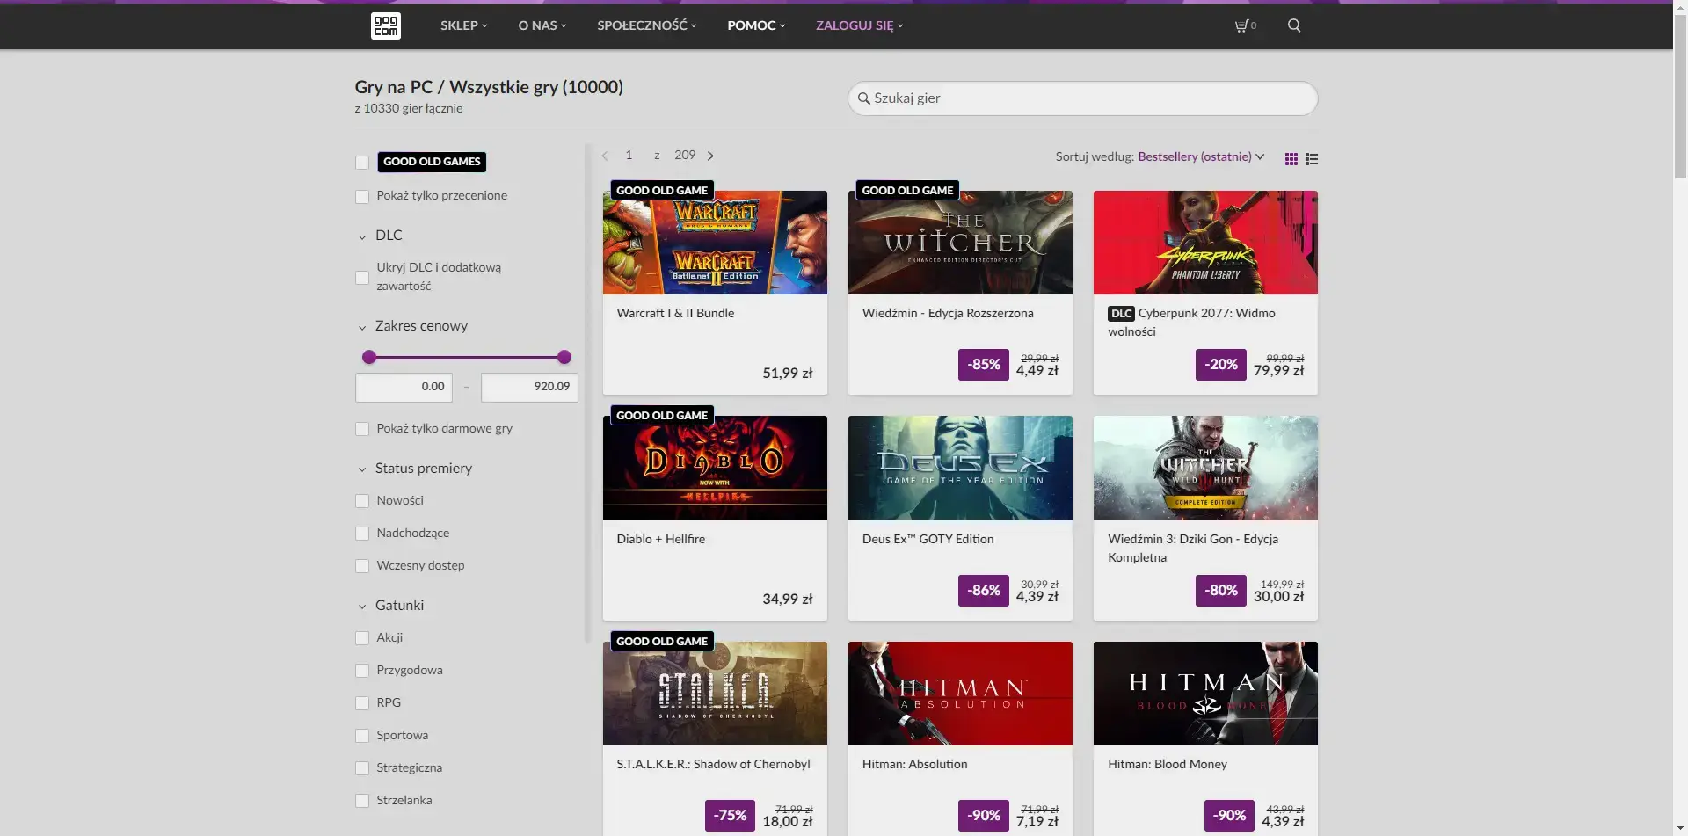Screen dimensions: 1688x836
Task: Check the Wczesny dostęp filter
Action: pos(362,566)
